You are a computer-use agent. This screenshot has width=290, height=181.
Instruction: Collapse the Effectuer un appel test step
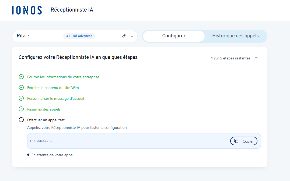click(46, 120)
